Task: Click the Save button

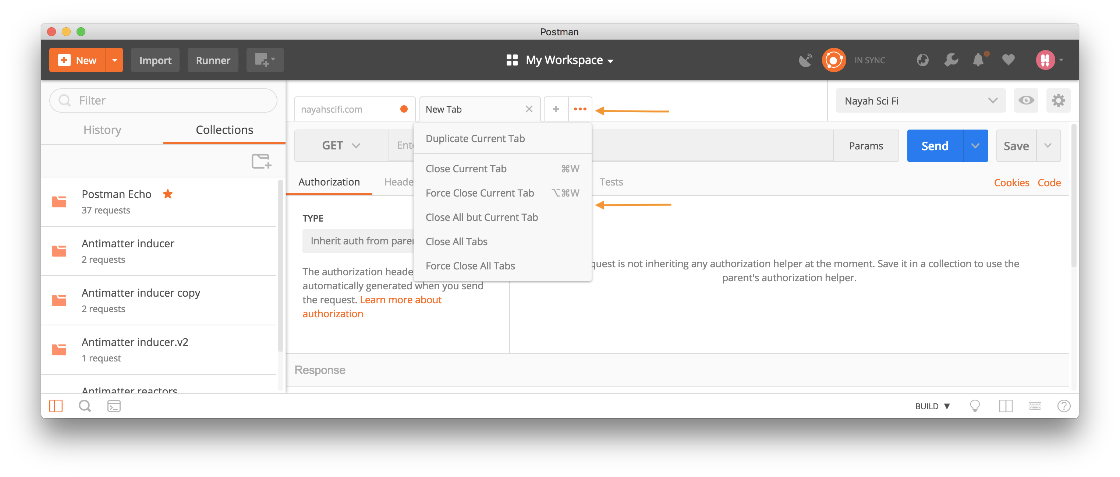Action: 1016,146
